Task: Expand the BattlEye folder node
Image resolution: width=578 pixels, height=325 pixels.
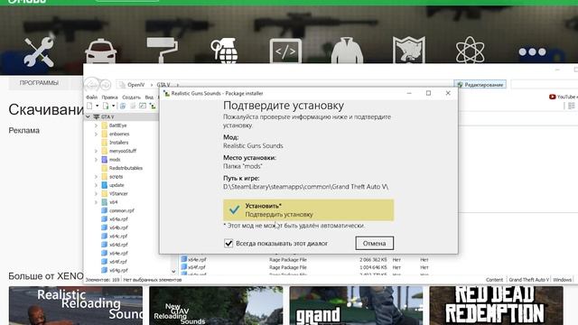Action: (97, 125)
